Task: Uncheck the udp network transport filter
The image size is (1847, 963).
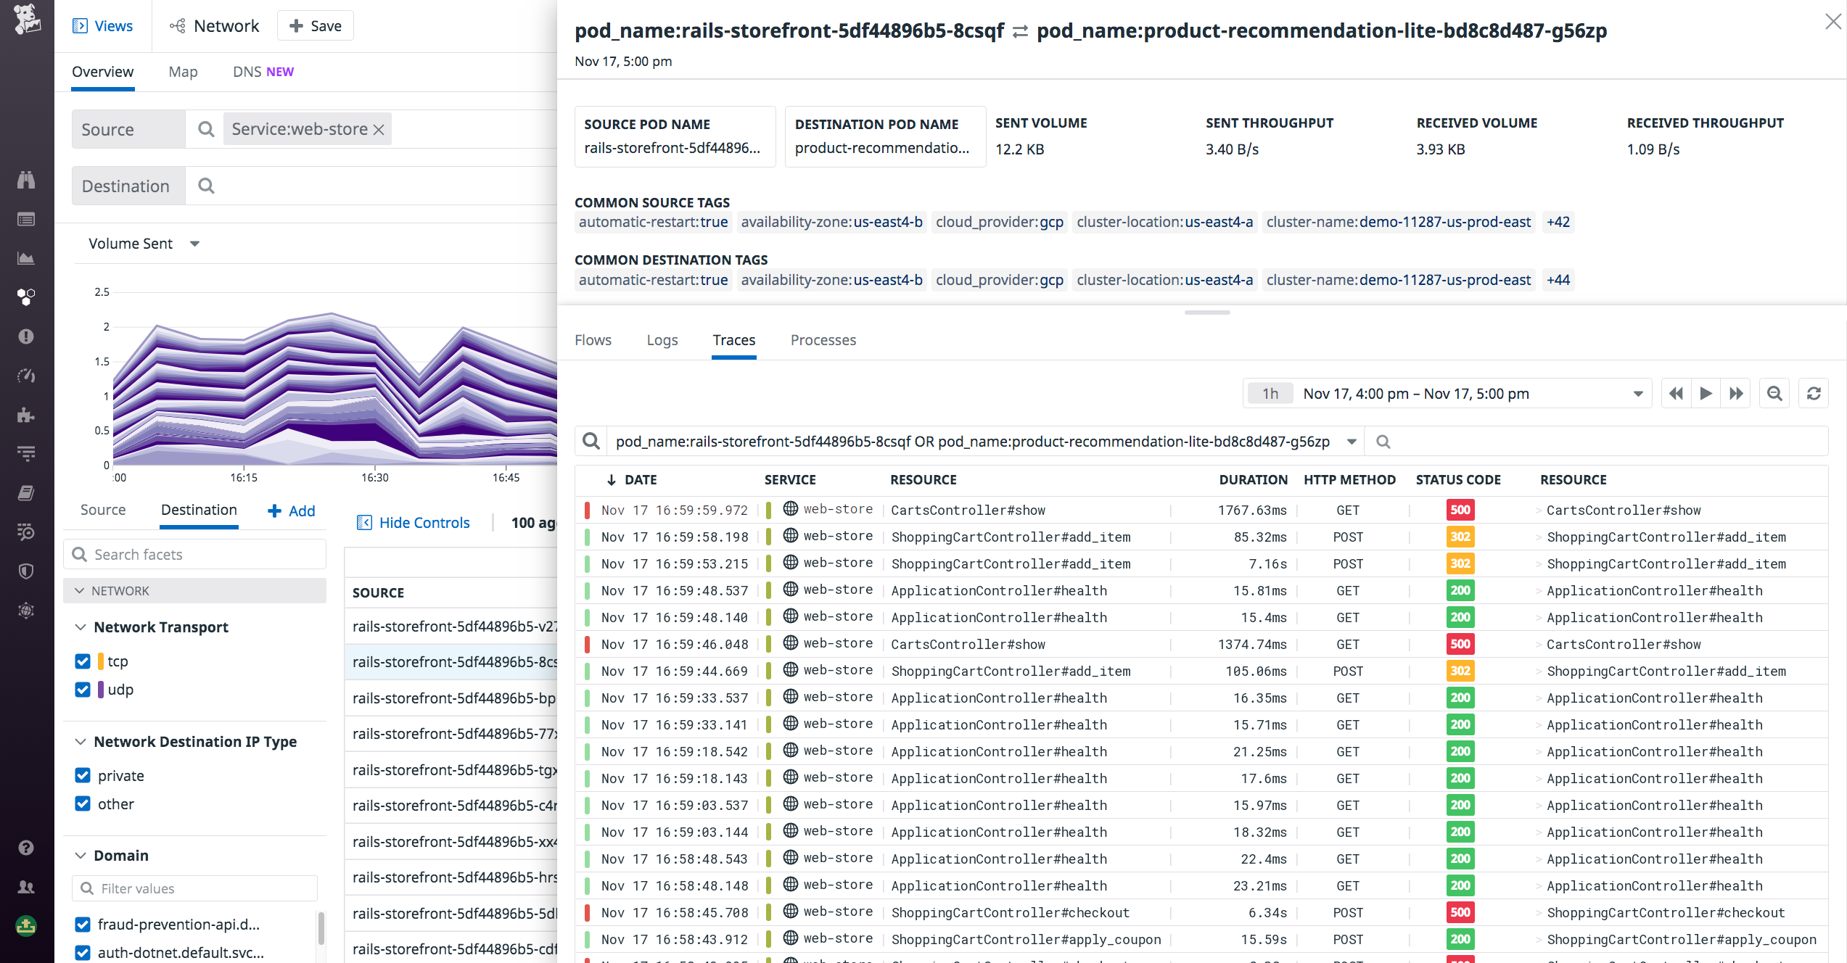Action: [82, 689]
